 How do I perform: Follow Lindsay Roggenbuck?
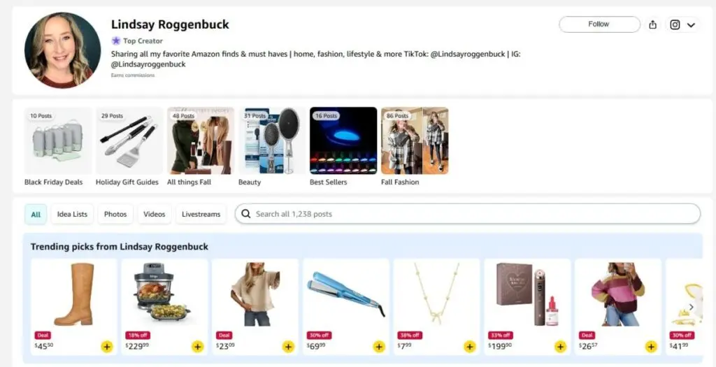click(599, 24)
